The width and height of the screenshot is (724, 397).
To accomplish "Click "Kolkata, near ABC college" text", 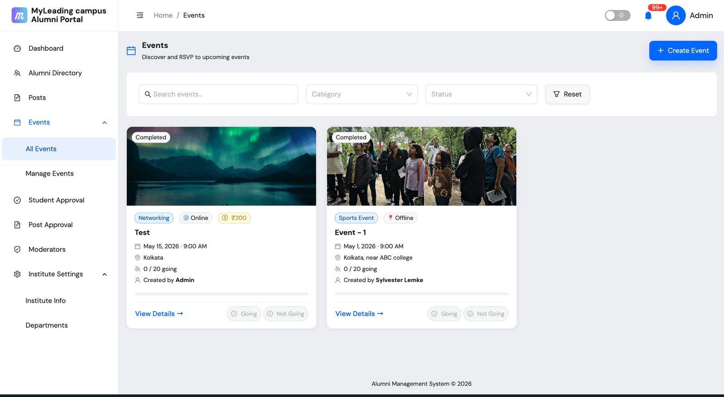I will coord(378,258).
